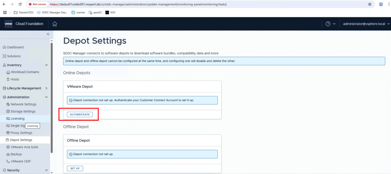Open Proxy Settings page
The width and height of the screenshot is (391, 174).
point(21,133)
